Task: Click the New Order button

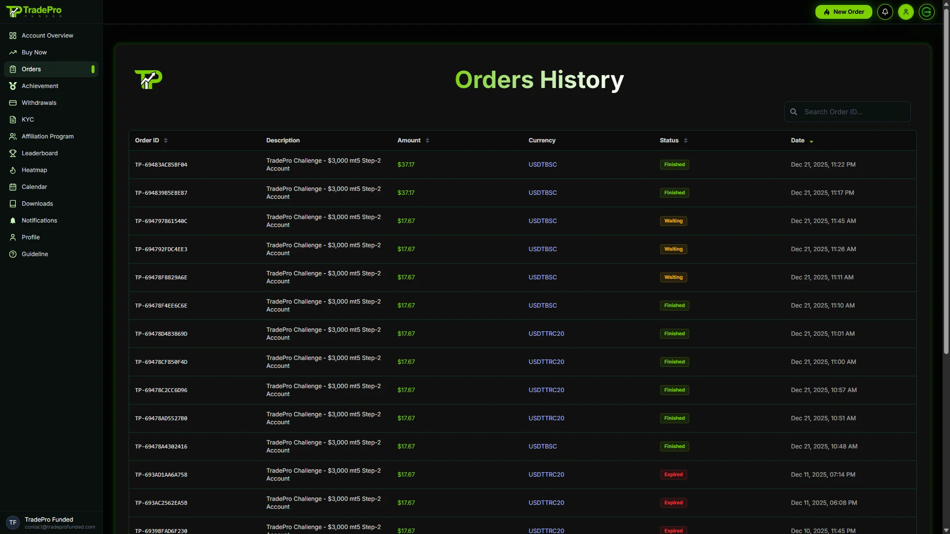Action: point(844,12)
